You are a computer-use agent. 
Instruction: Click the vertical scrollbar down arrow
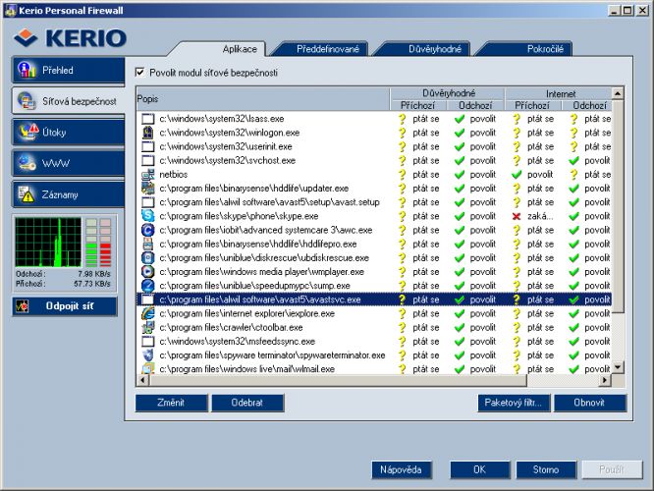(618, 367)
